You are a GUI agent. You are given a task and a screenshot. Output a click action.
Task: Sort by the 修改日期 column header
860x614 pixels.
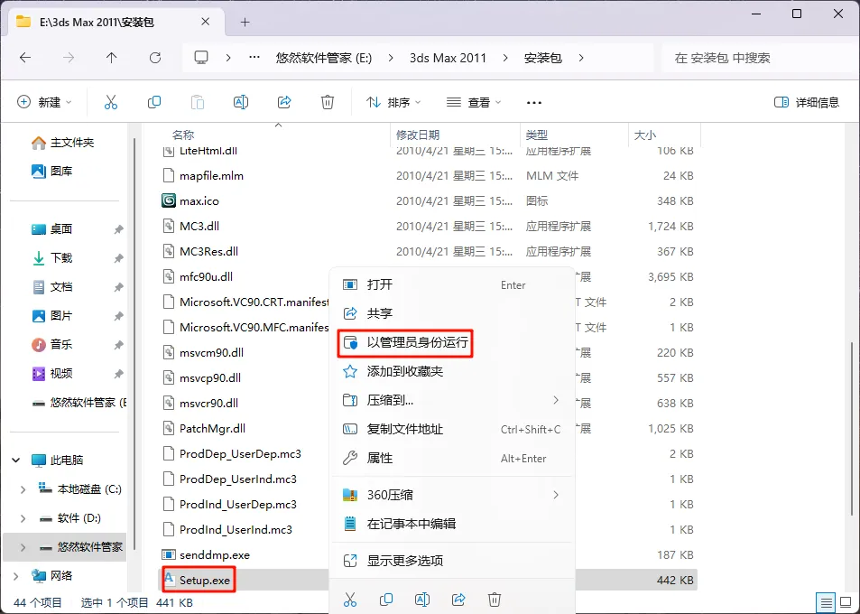point(418,135)
